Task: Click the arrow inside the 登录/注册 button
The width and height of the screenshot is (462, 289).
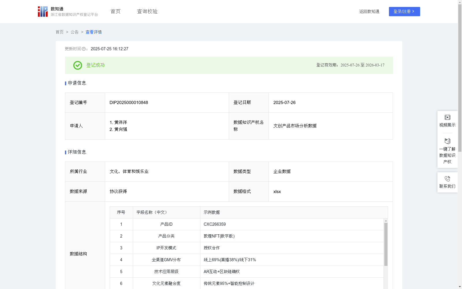Action: click(x=413, y=12)
